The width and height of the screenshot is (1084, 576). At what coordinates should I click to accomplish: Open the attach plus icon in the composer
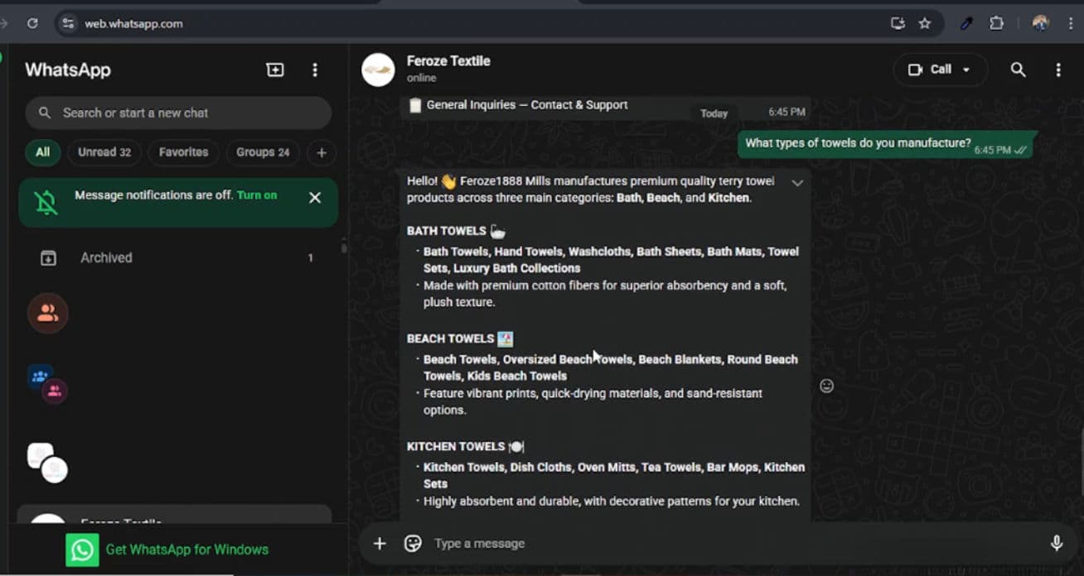[x=380, y=544]
